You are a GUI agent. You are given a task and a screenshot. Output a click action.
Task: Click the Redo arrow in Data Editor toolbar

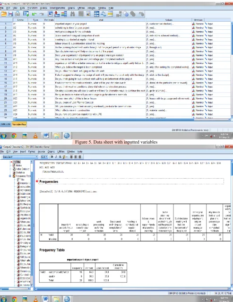[x=42, y=14]
